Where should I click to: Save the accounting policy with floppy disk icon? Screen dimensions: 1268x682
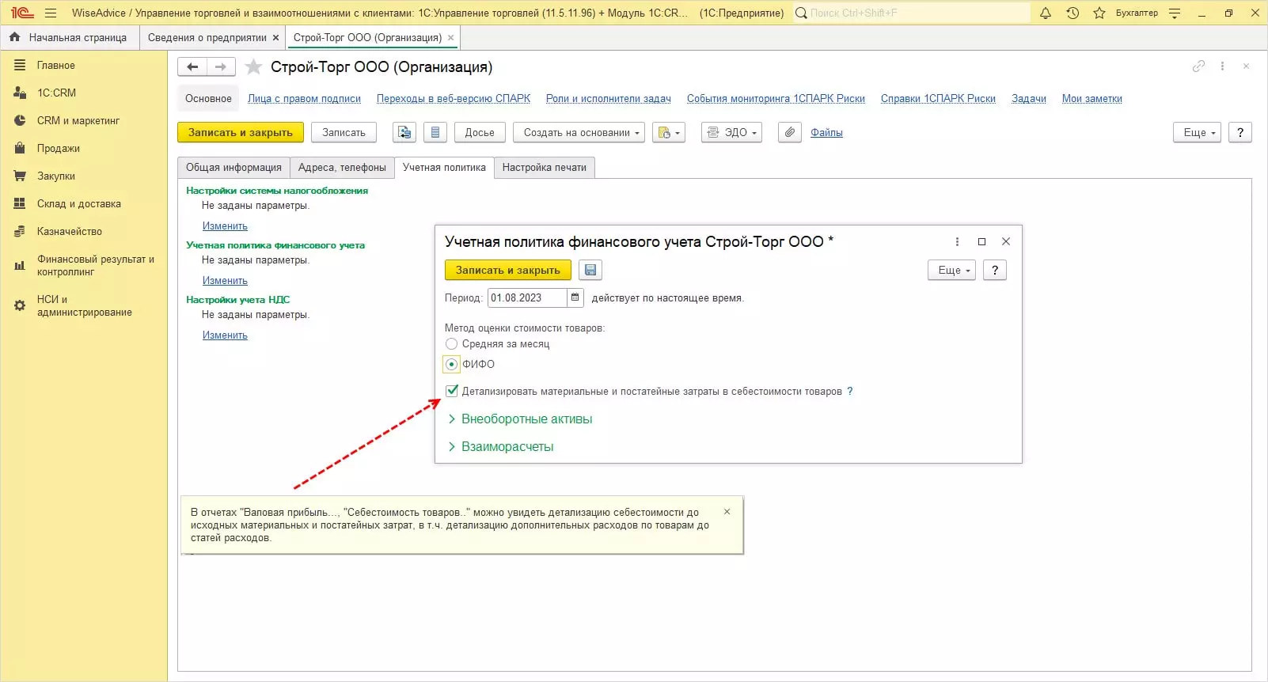[x=590, y=270]
